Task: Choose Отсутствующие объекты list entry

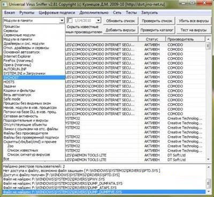Action: 34,125
